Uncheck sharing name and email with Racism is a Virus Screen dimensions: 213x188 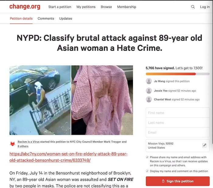pos(147,157)
